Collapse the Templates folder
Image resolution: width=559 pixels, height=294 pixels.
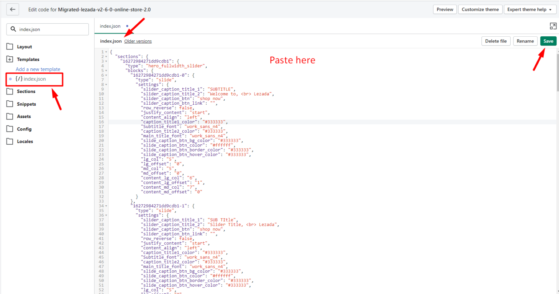tap(10, 59)
